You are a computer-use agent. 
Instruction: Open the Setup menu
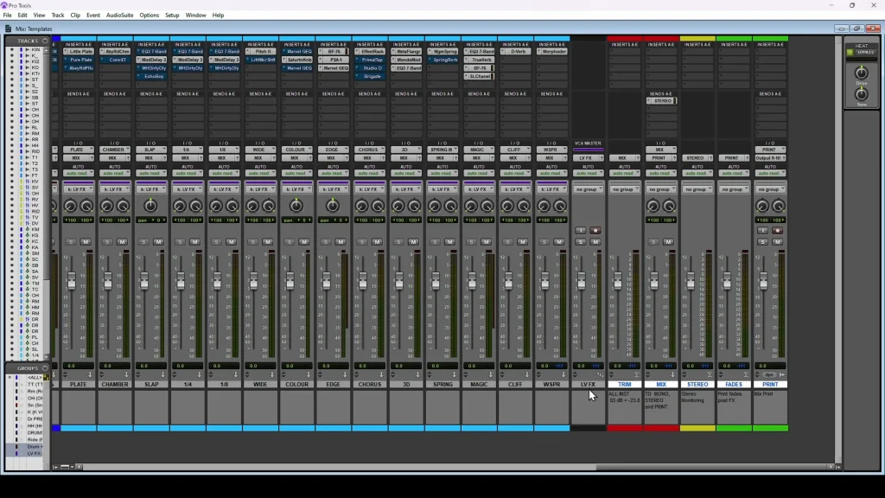[x=172, y=16]
